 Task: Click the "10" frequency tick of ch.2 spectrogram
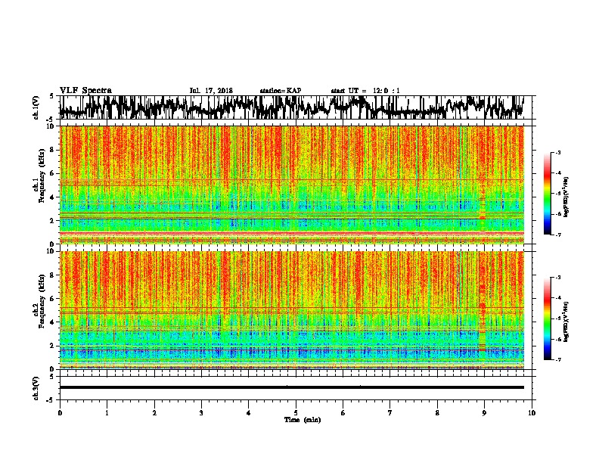(51, 251)
